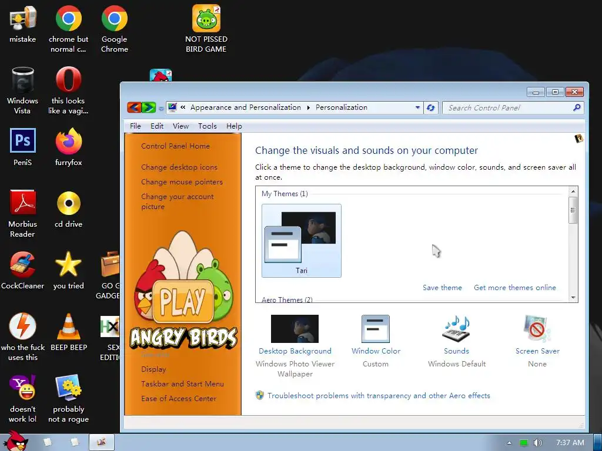
Task: Click the breadcrumb double chevron
Action: (183, 107)
